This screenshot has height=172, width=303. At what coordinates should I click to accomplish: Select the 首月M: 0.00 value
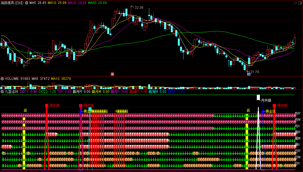(x=101, y=92)
